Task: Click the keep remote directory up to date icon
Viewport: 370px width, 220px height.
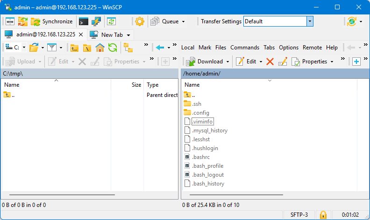Action: (111, 21)
